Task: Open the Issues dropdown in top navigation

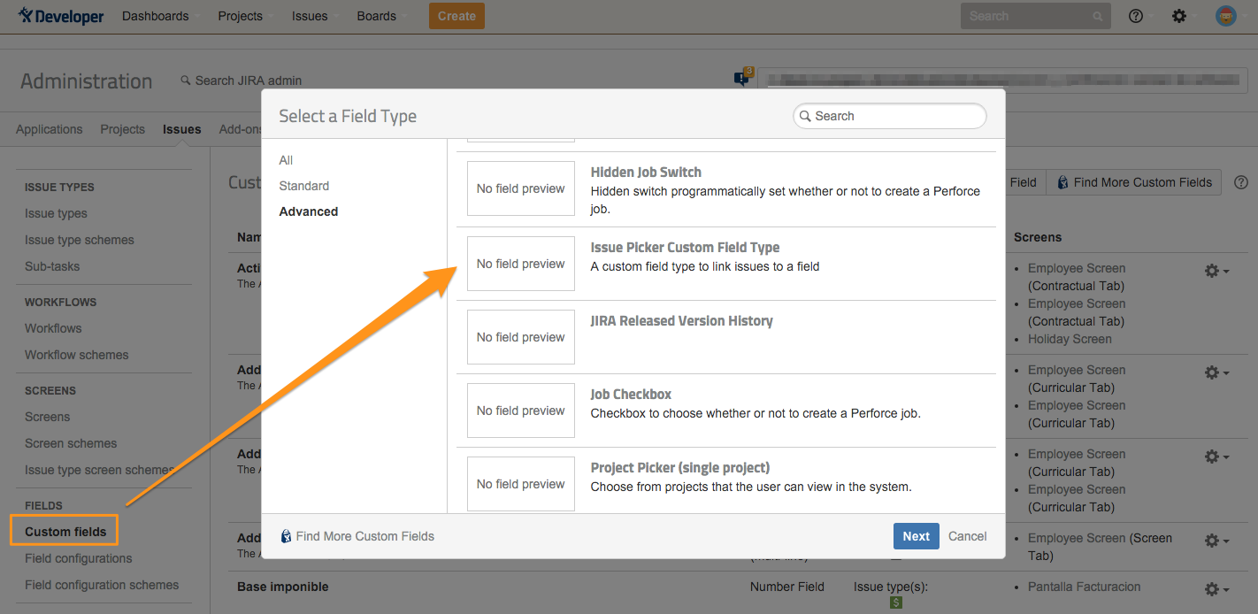Action: coord(315,16)
